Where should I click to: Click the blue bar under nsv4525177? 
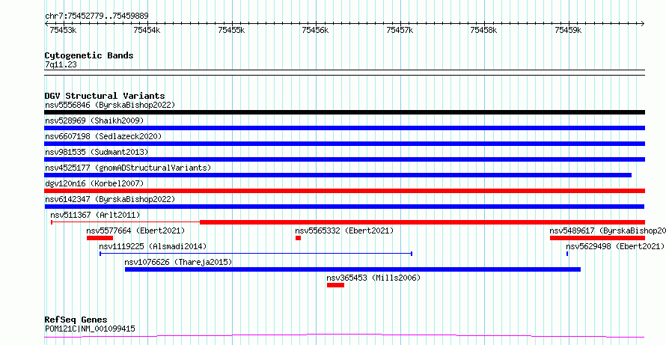[x=337, y=175]
